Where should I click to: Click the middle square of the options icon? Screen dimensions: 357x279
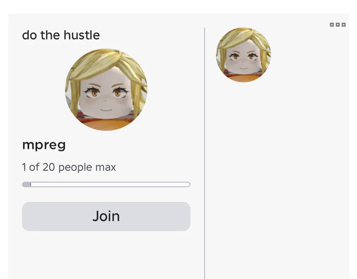pyautogui.click(x=338, y=25)
